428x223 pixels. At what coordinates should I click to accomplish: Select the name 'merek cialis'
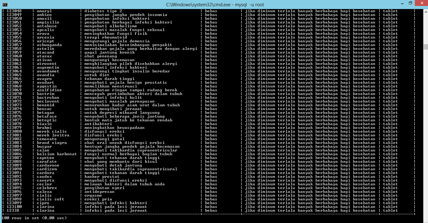pos(52,131)
